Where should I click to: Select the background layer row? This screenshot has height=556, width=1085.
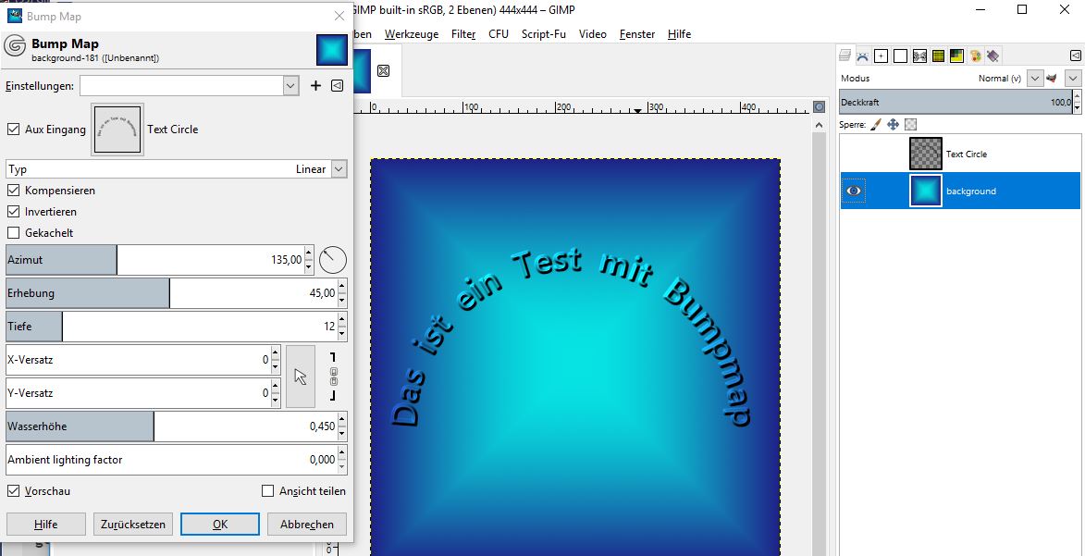pos(960,191)
